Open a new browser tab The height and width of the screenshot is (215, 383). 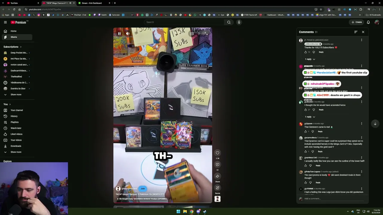click(x=115, y=3)
